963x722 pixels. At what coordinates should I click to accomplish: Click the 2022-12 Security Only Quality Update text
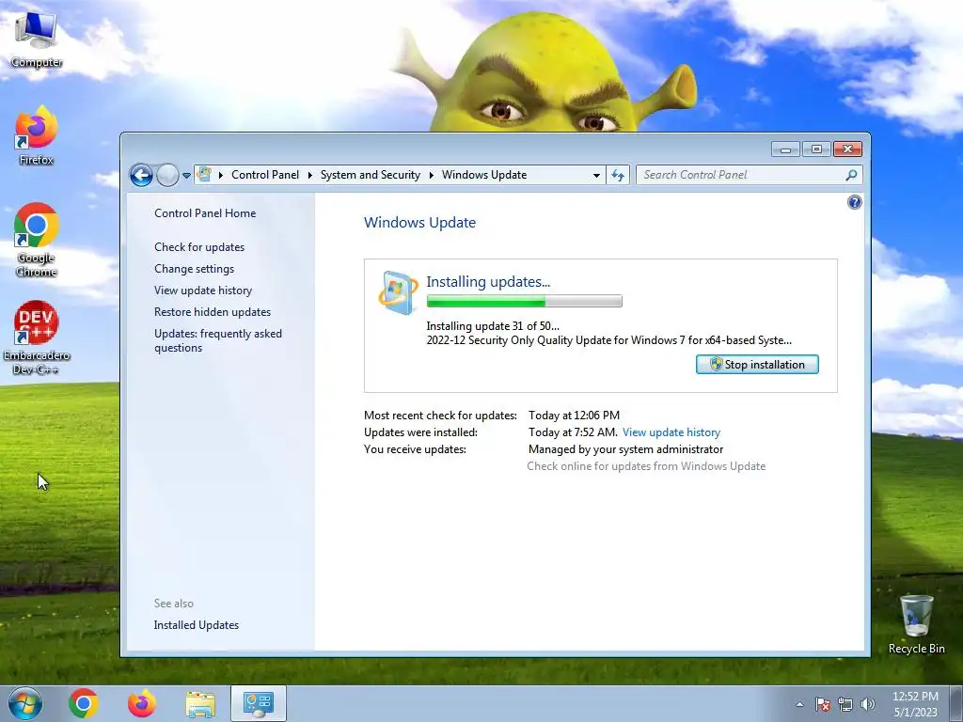pyautogui.click(x=608, y=340)
